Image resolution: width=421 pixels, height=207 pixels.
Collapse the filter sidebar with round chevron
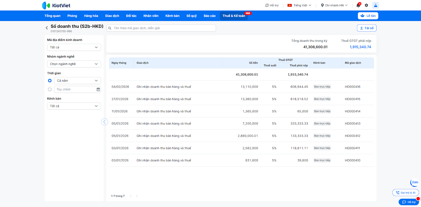coord(104,122)
